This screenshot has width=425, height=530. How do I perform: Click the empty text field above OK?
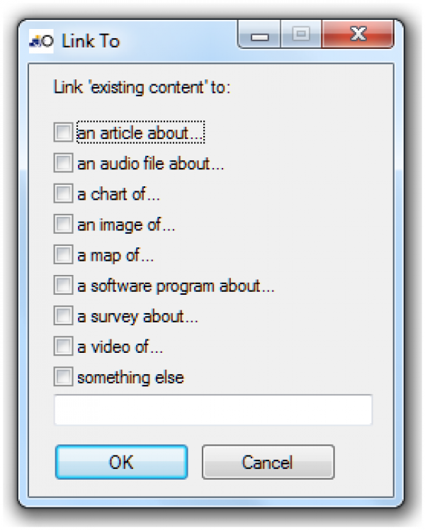[x=212, y=410]
